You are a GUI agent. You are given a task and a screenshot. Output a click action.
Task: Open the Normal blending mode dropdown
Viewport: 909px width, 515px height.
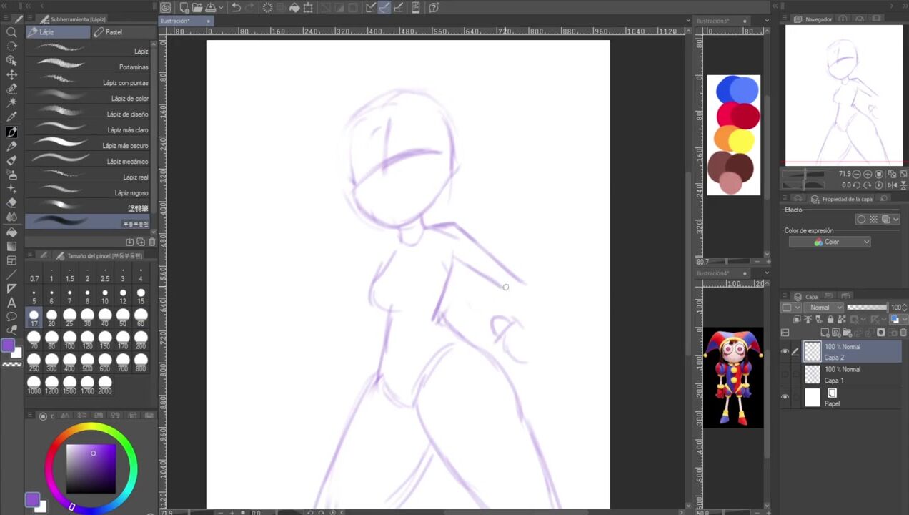coord(825,308)
